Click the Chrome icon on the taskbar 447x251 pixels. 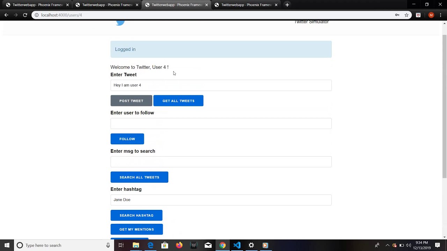(222, 245)
